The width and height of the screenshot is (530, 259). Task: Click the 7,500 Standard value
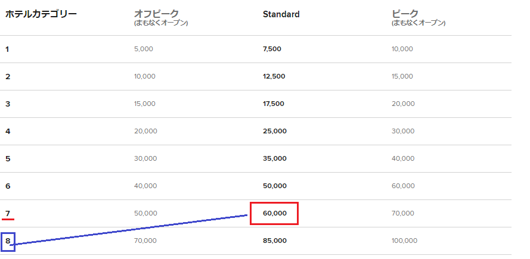click(272, 49)
